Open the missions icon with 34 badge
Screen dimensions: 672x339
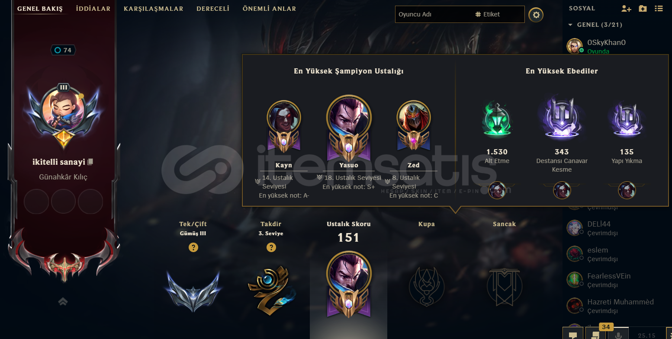pos(595,334)
